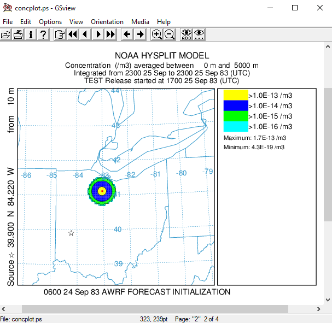The height and width of the screenshot is (323, 332).
Task: Click the horizontal scrollbar right arrow
Action: click(x=319, y=309)
